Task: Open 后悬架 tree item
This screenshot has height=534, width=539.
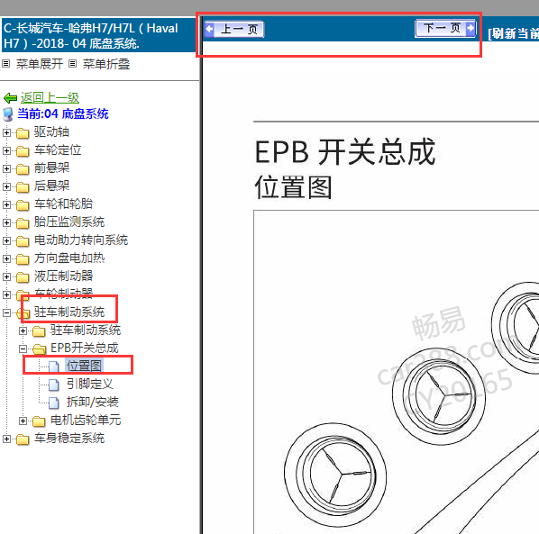Action: 51,186
